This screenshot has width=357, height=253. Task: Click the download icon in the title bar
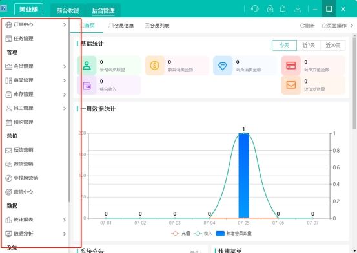pos(298,9)
